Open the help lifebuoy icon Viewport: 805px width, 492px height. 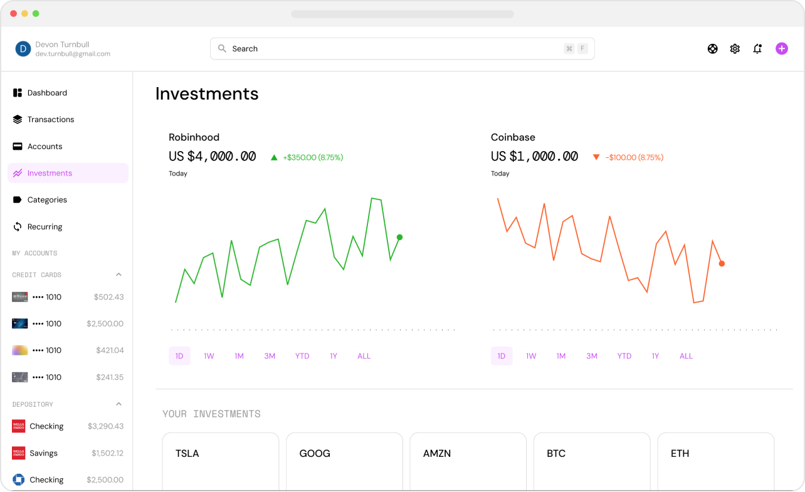point(713,49)
